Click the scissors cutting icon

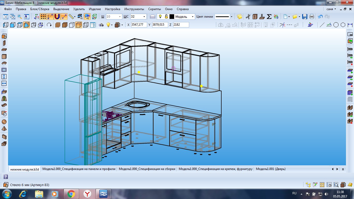248,17
